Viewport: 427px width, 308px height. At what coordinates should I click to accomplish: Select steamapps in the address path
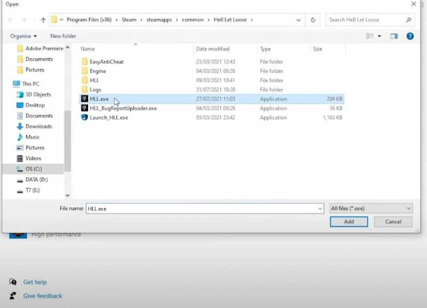click(x=159, y=20)
